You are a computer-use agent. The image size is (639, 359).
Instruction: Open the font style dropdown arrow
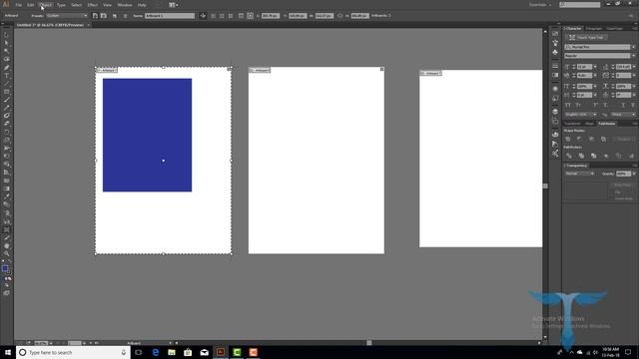click(633, 56)
